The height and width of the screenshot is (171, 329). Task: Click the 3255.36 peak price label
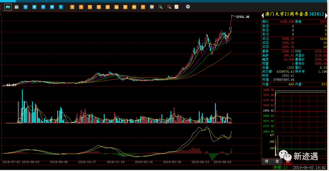coord(242,17)
